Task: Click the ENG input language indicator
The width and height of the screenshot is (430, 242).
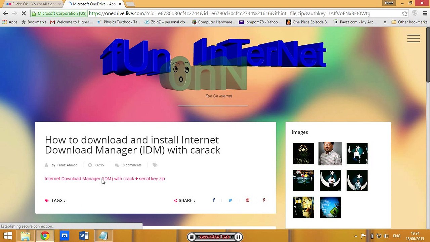Action: [x=397, y=236]
